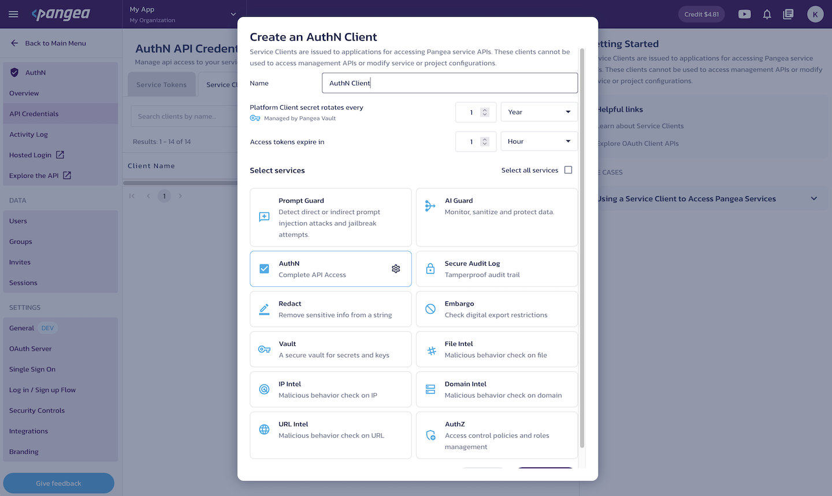The width and height of the screenshot is (832, 496).
Task: Click the dialog vertical scrollbar
Action: 582,248
